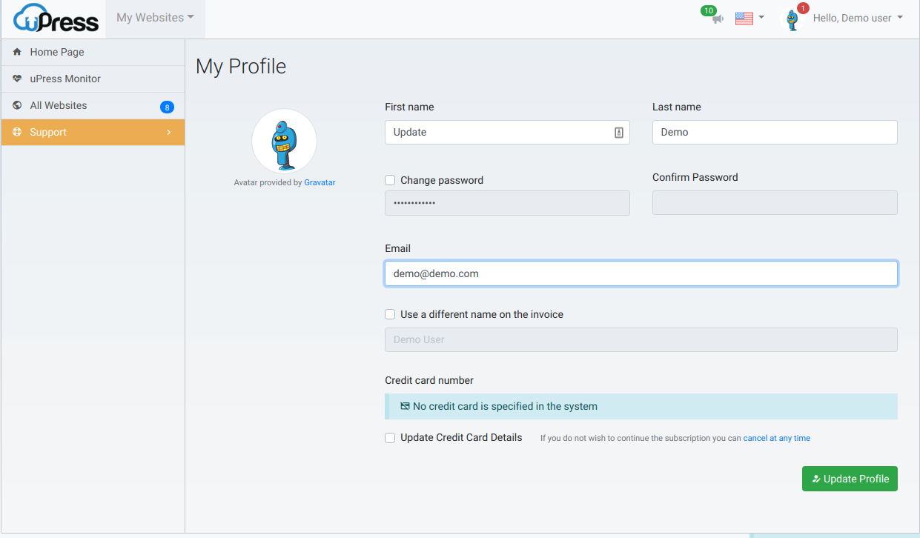
Task: Click the cancel at any time link
Action: point(776,438)
